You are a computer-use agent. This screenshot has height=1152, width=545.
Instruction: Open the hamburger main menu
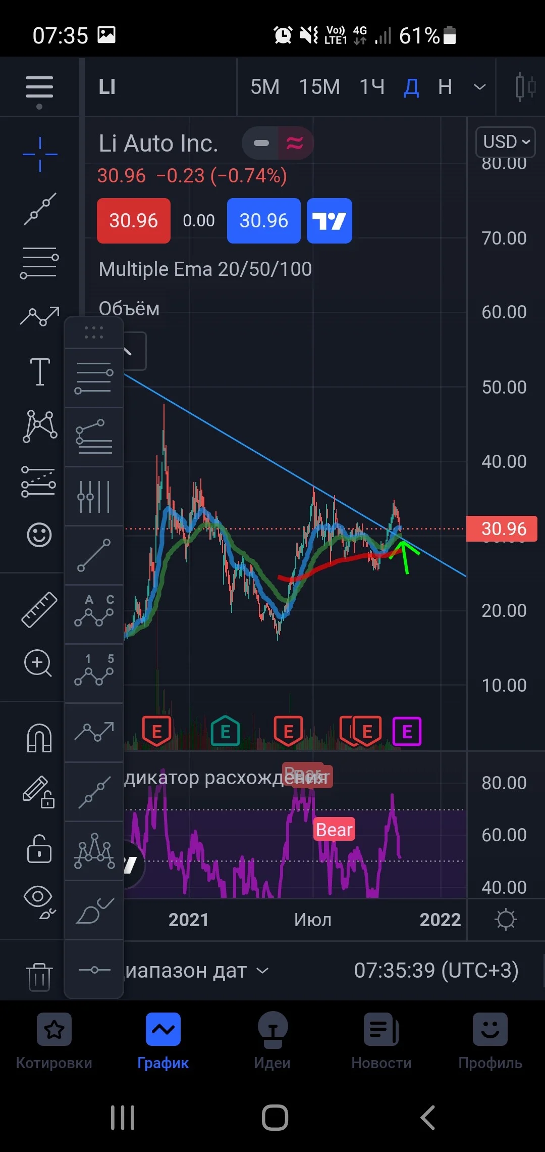(x=39, y=87)
